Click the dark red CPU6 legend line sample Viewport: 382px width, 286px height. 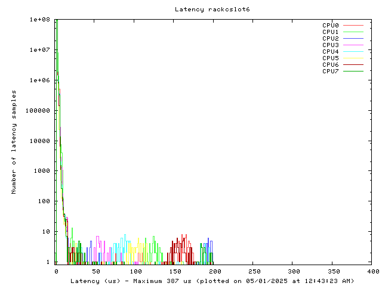353,65
